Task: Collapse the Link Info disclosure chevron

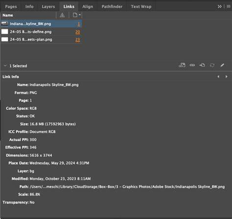Action: click(x=5, y=66)
